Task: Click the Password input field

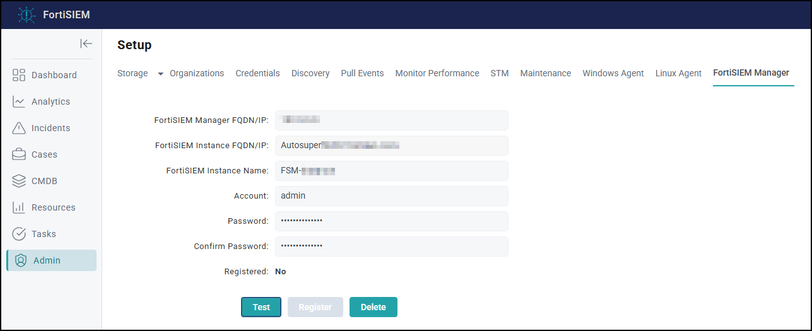Action: tap(391, 221)
